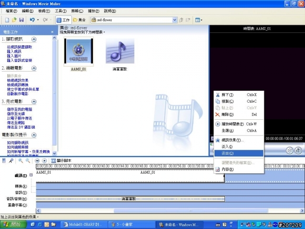Click the 如何擷取視訊 help link
This screenshot has height=229, width=305.
(18, 143)
